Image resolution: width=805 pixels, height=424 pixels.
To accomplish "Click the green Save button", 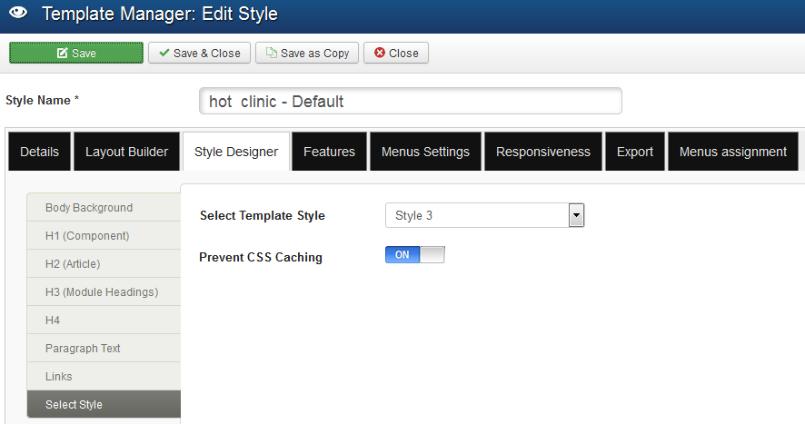I will (76, 53).
